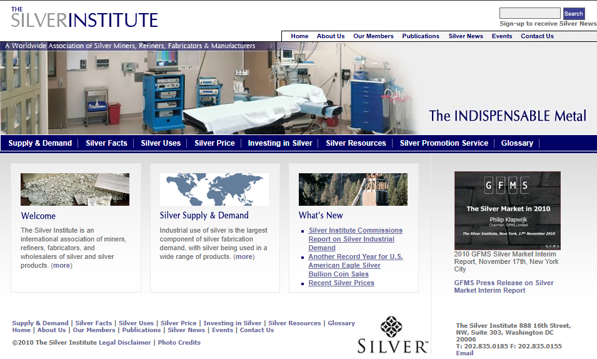Viewport: 597px width, 359px height.
Task: Open Publications in top navigation
Action: tap(421, 36)
